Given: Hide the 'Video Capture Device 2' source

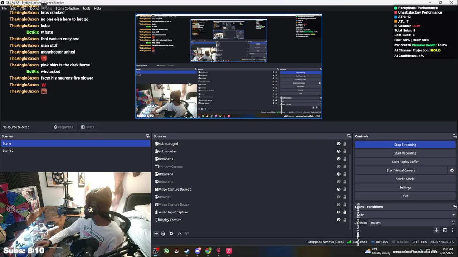Looking at the screenshot, I should (338, 190).
